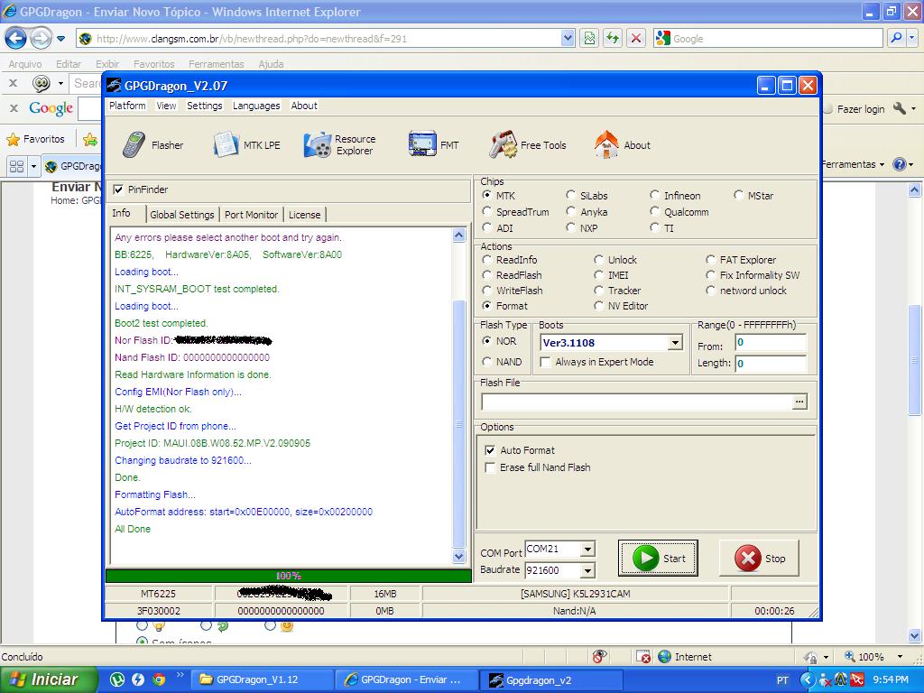Switch to the GPGDragon - Enviar taskbar item

coord(407,679)
